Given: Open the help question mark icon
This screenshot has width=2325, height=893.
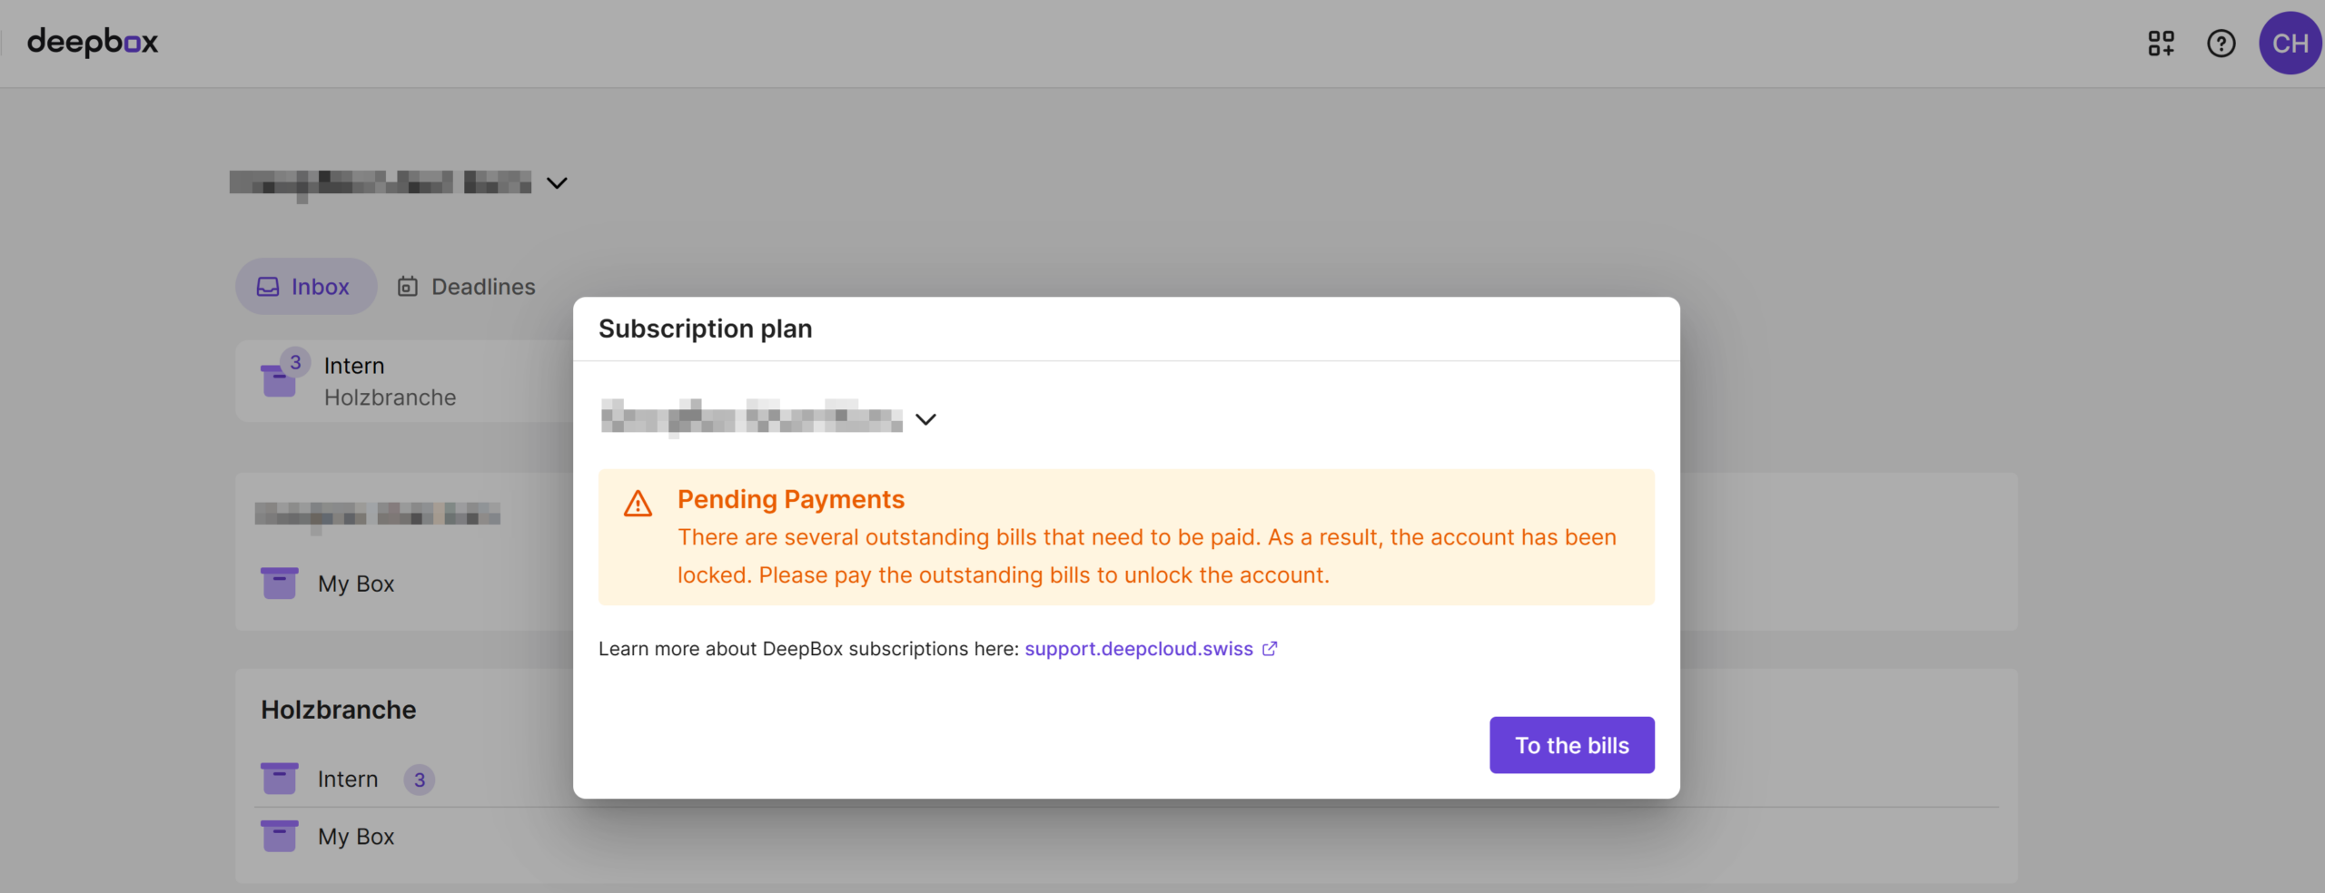Looking at the screenshot, I should 2221,43.
